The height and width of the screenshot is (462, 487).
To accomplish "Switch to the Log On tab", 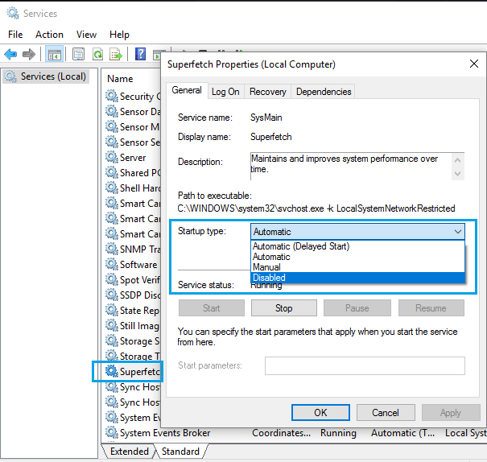I will click(225, 92).
